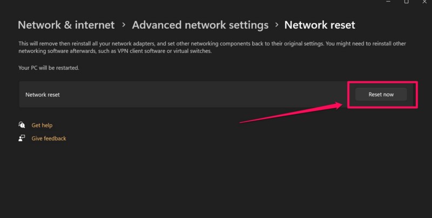Close the Settings window
This screenshot has width=432, height=218.
(424, 2)
